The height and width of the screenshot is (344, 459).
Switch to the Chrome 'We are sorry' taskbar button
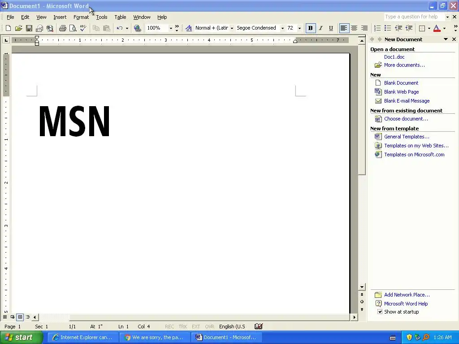tap(155, 338)
